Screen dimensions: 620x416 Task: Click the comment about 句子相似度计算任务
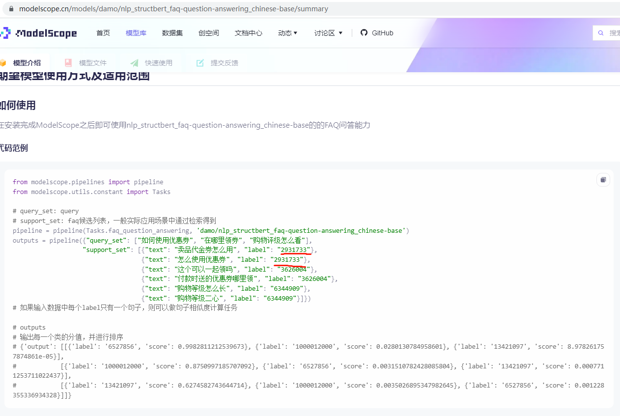pyautogui.click(x=125, y=308)
